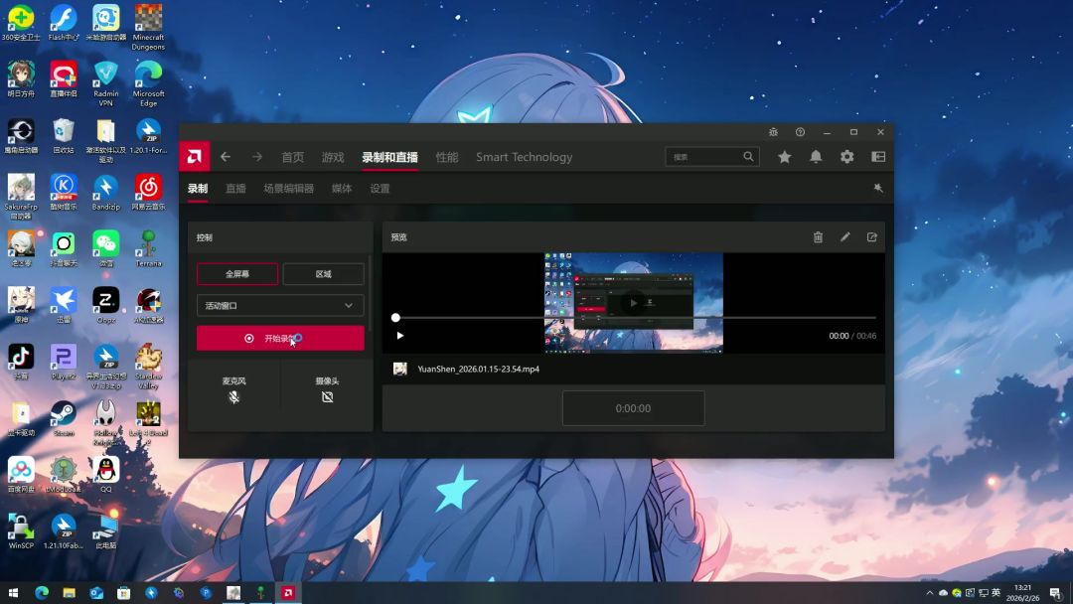Show hidden system tray icons chevron
Viewport: 1073px width, 604px height.
pyautogui.click(x=929, y=593)
